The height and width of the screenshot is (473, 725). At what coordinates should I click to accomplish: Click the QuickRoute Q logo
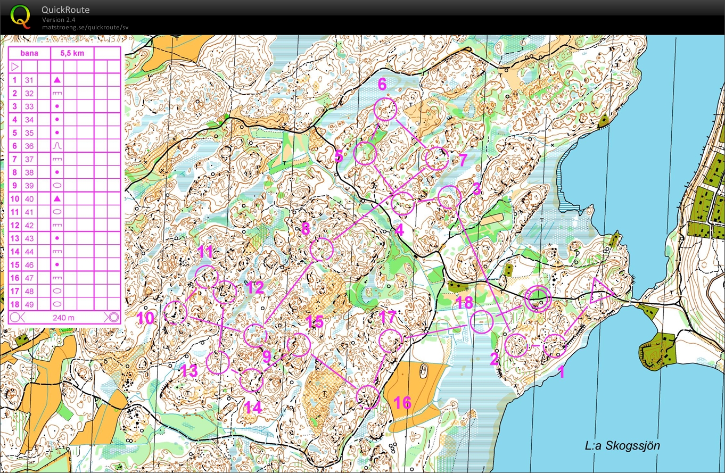(x=21, y=16)
